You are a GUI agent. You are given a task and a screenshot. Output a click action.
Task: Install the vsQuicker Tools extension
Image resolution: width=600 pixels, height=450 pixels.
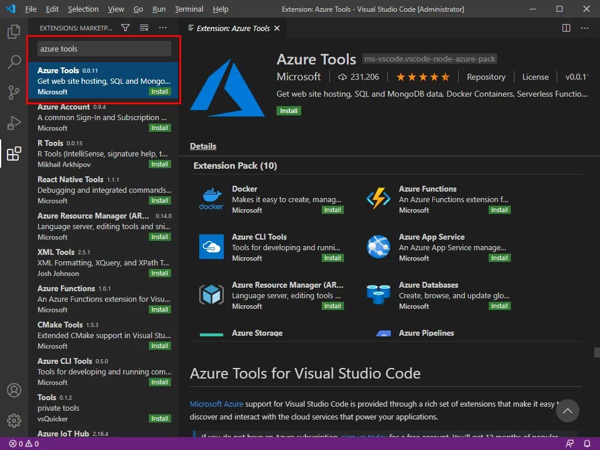point(159,418)
